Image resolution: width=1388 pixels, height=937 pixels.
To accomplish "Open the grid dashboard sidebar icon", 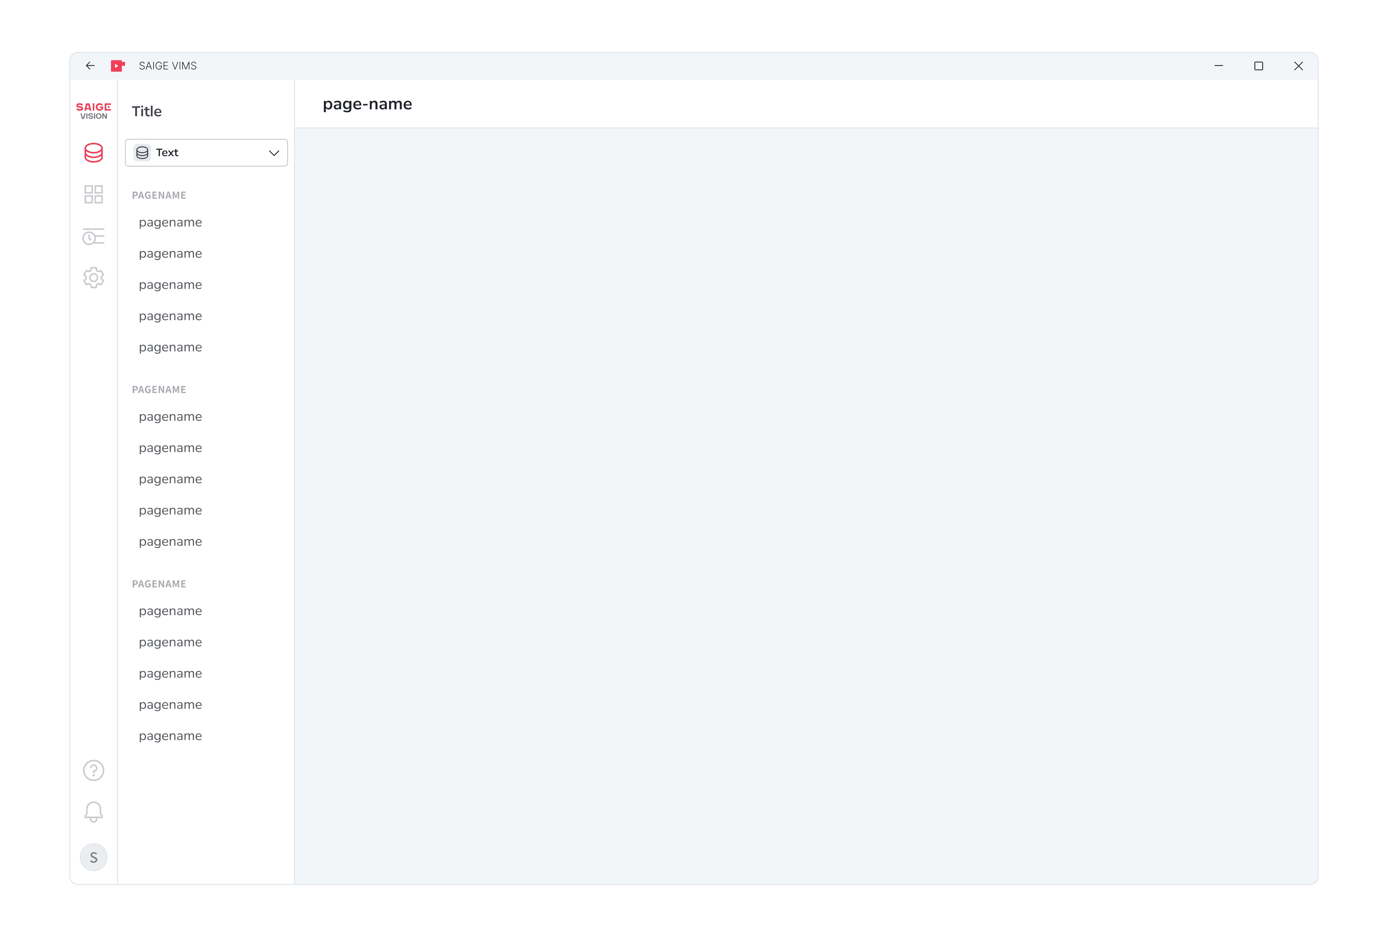I will 93,194.
